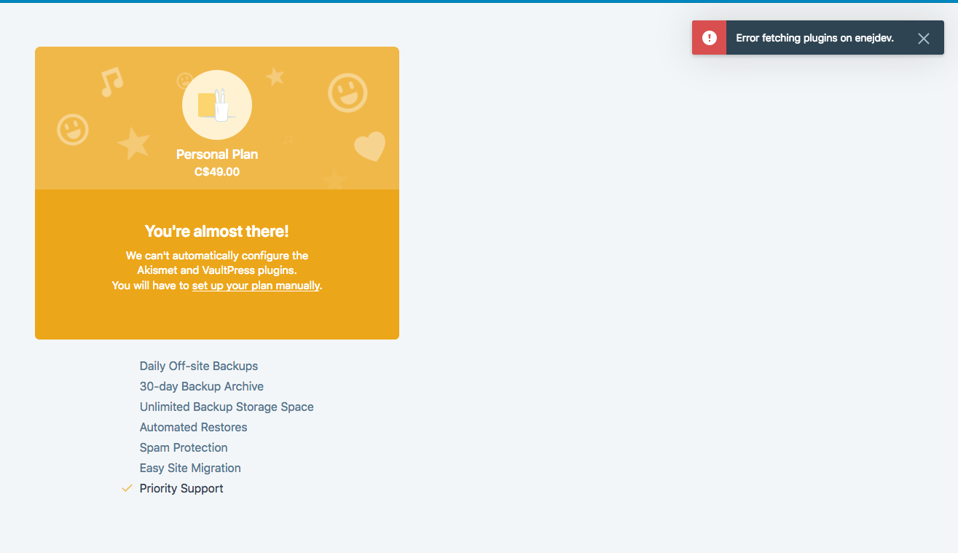Select the Easy Site Migration feature

(x=190, y=468)
